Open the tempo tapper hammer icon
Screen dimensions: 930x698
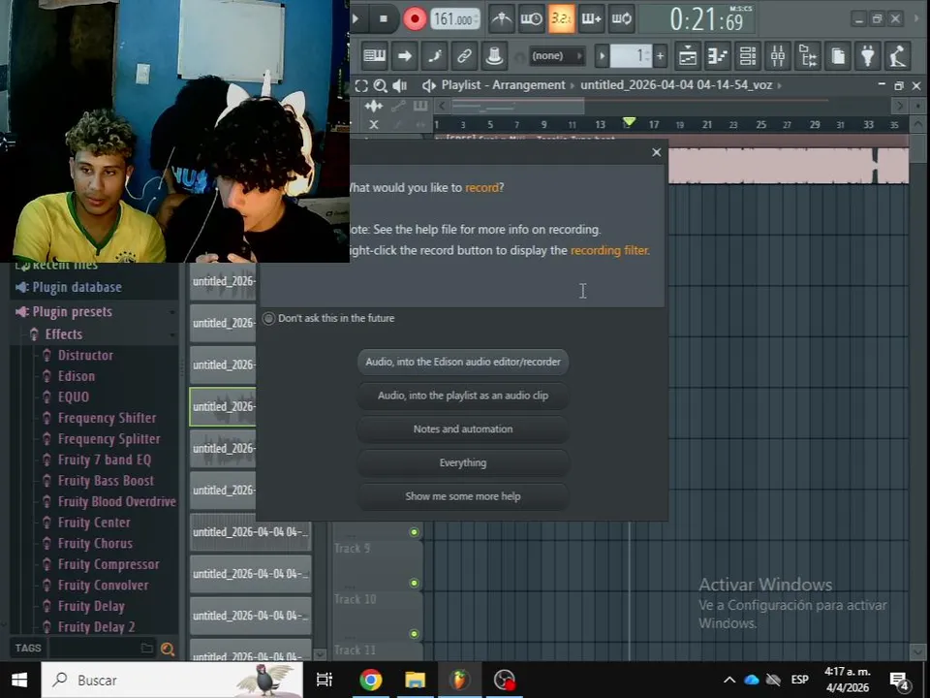pyautogui.click(x=897, y=56)
